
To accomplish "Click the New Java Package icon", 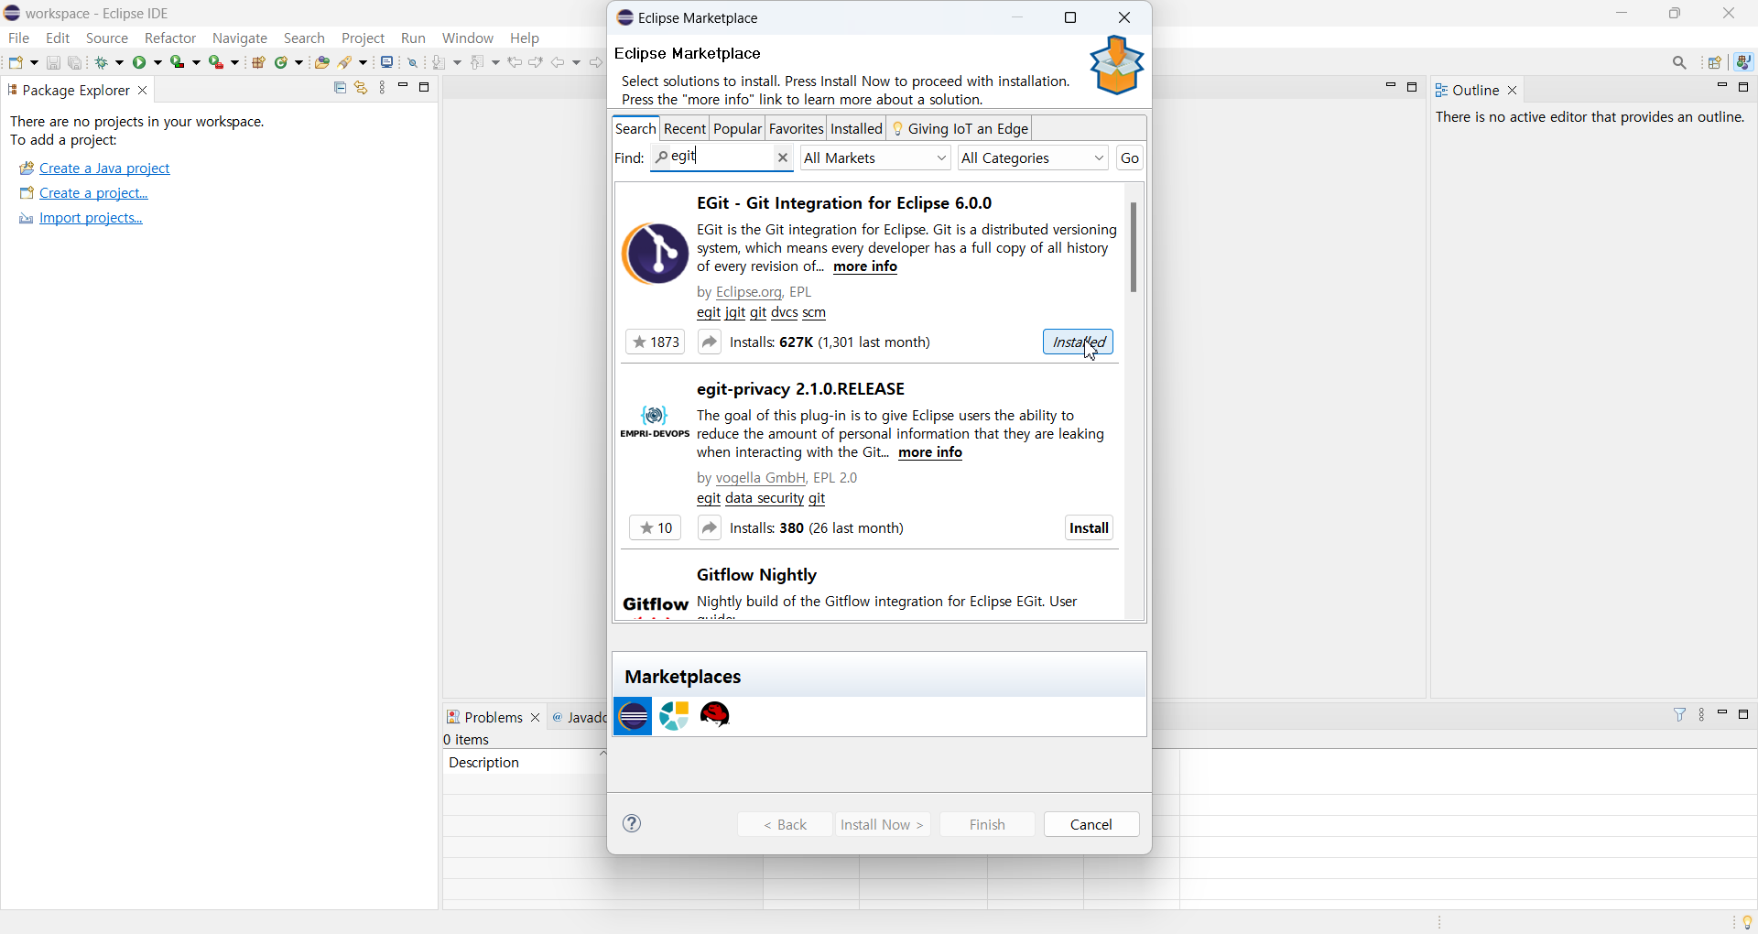I will click(258, 62).
